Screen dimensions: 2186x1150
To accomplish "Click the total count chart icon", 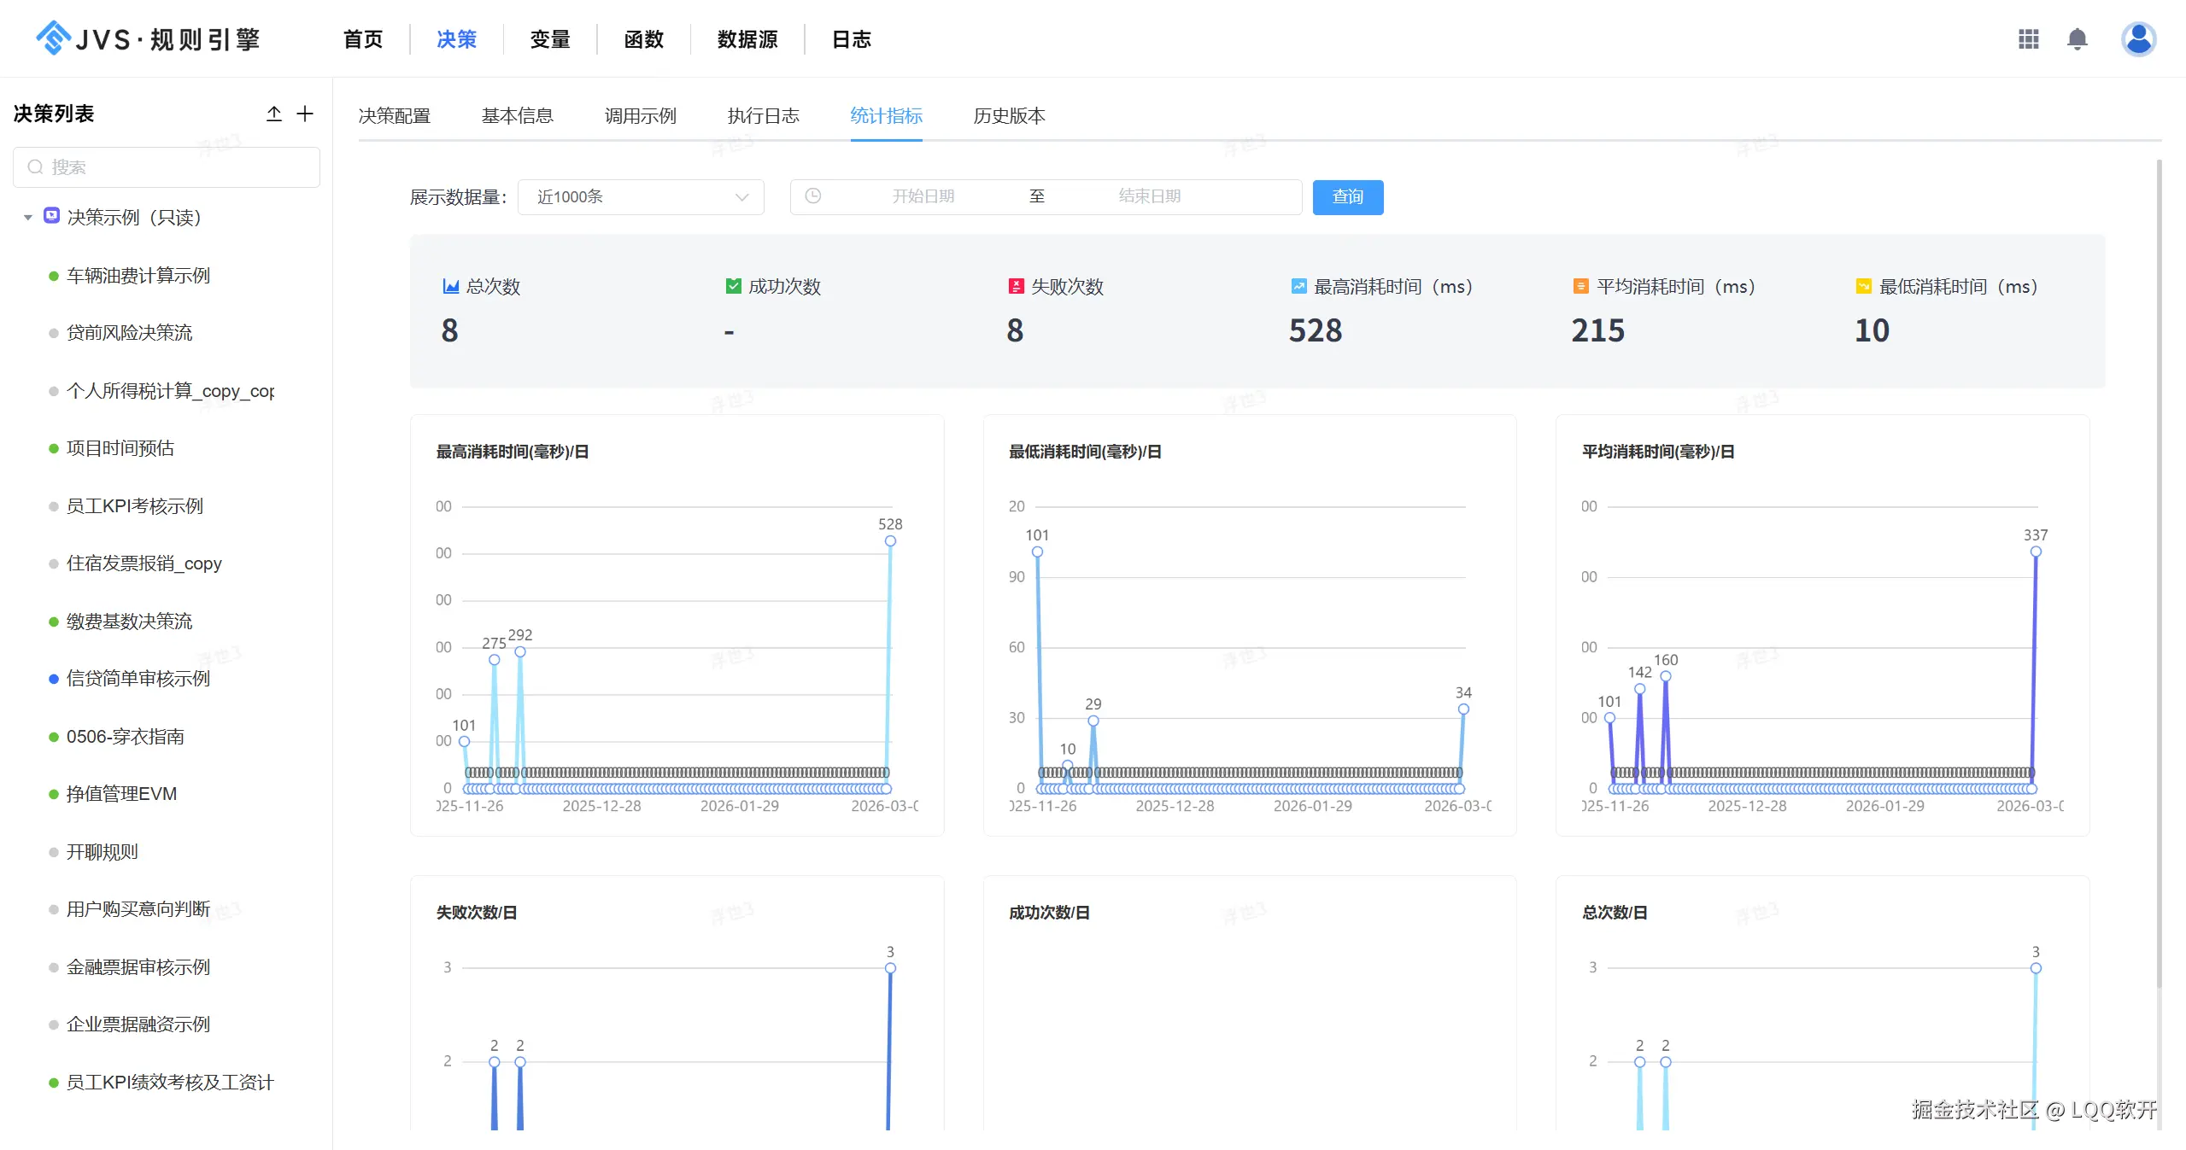I will (450, 287).
